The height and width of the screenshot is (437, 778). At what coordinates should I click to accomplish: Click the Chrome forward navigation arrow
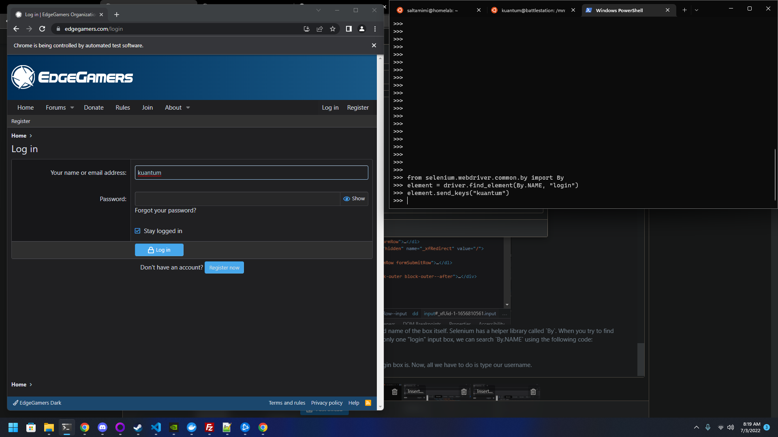(29, 29)
